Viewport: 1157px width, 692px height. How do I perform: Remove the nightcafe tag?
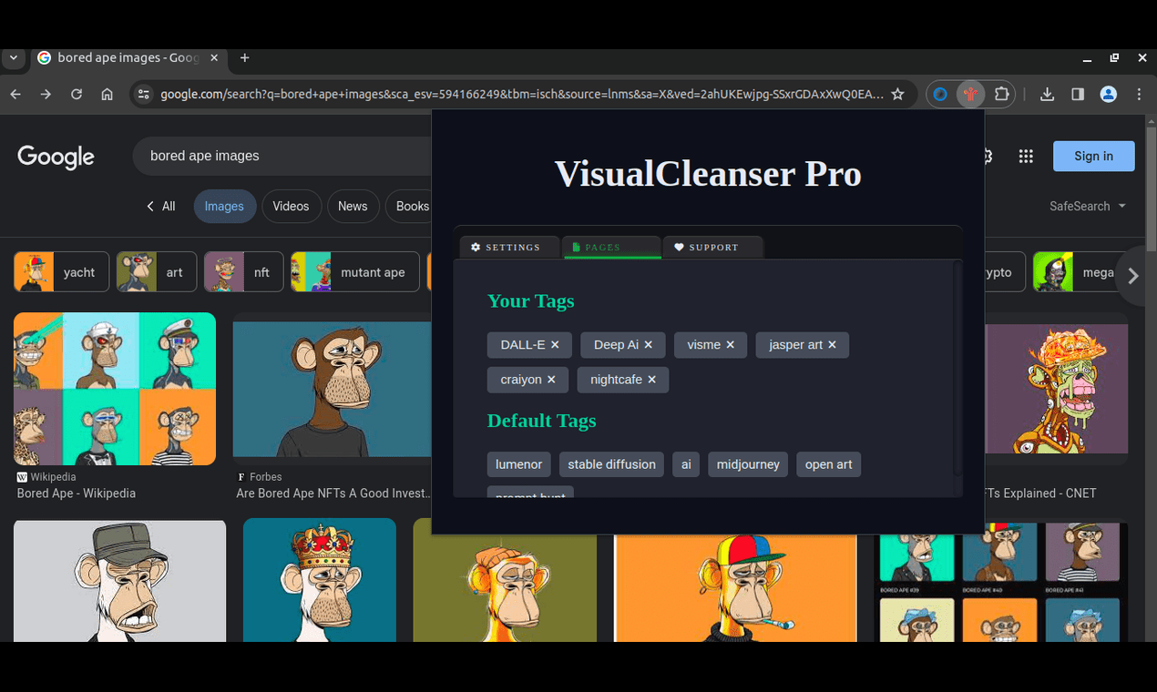pyautogui.click(x=652, y=380)
